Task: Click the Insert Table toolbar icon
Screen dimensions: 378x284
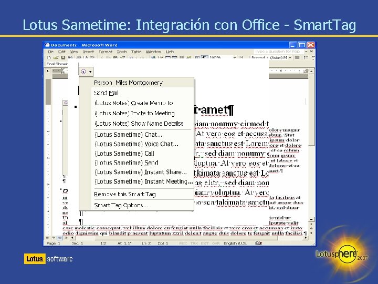Action: pyautogui.click(x=167, y=58)
